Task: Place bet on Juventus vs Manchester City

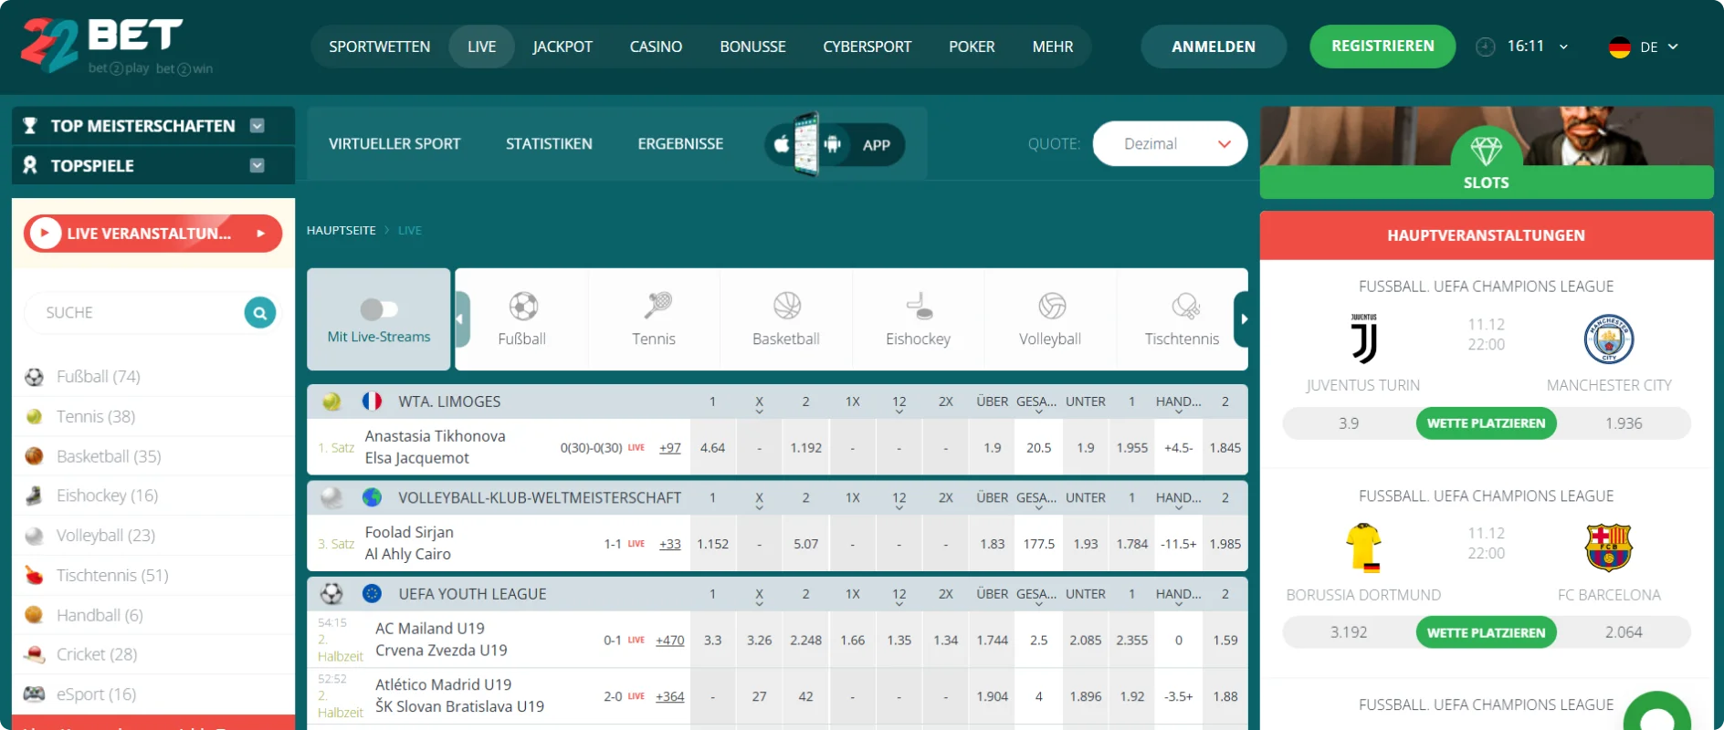Action: coord(1486,423)
